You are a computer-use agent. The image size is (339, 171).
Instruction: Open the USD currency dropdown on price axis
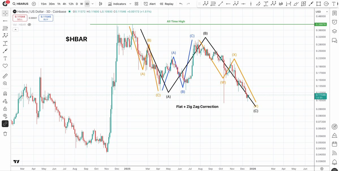[x=322, y=12]
